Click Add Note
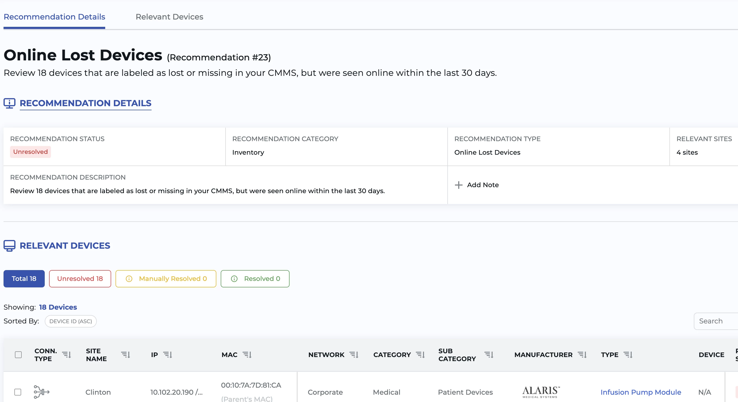Screen dimensions: 738x402 pyautogui.click(x=477, y=185)
